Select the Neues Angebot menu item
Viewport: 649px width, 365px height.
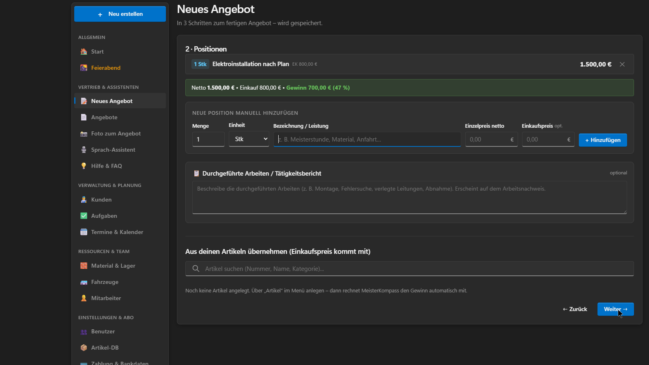pyautogui.click(x=120, y=101)
